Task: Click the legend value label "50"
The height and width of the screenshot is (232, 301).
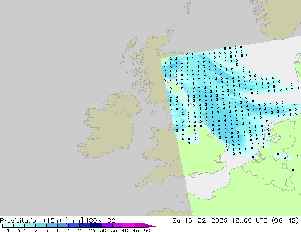Action: [147, 230]
